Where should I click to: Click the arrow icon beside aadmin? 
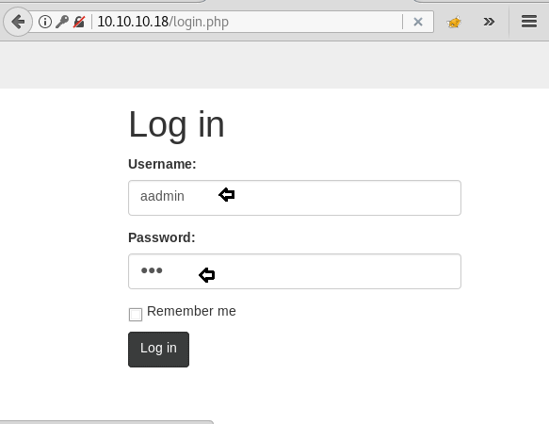[227, 194]
